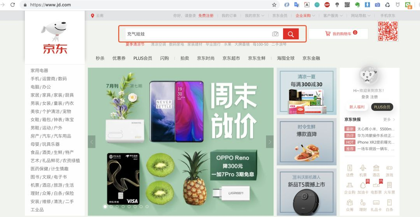The width and height of the screenshot is (420, 217).
Task: Click the search input field
Action: click(198, 34)
